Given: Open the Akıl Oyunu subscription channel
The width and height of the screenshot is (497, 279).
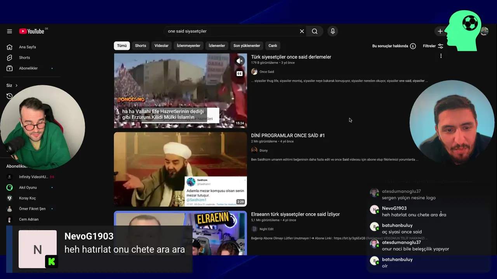Looking at the screenshot, I should coord(28,188).
